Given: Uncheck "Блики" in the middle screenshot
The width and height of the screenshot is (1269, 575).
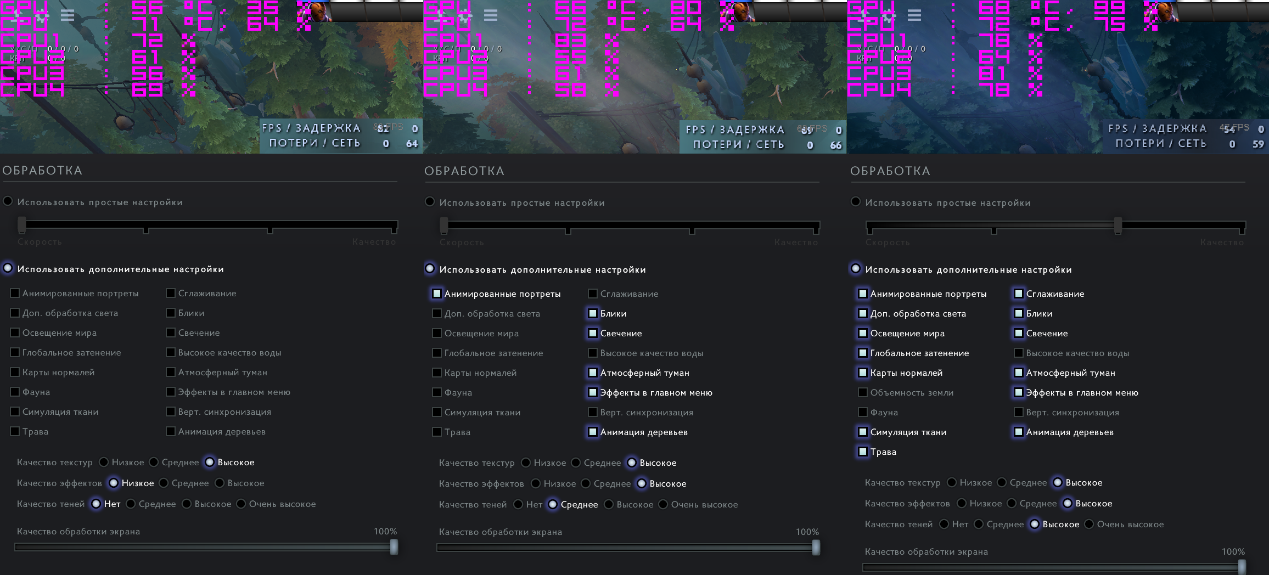Looking at the screenshot, I should tap(593, 314).
